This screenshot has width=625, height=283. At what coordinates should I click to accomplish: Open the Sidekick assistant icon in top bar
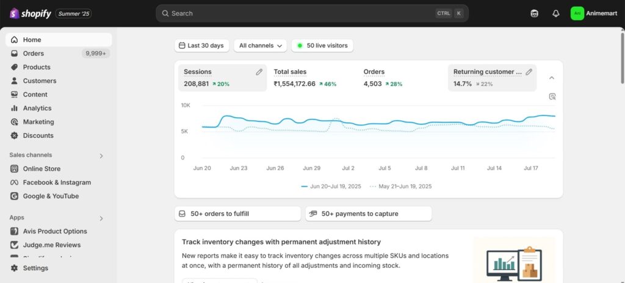pos(535,13)
